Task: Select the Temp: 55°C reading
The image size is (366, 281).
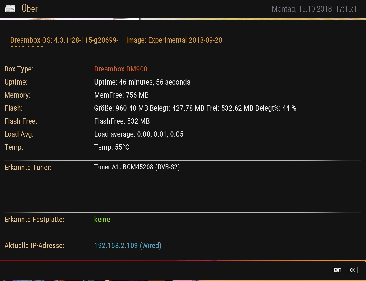Action: point(112,147)
